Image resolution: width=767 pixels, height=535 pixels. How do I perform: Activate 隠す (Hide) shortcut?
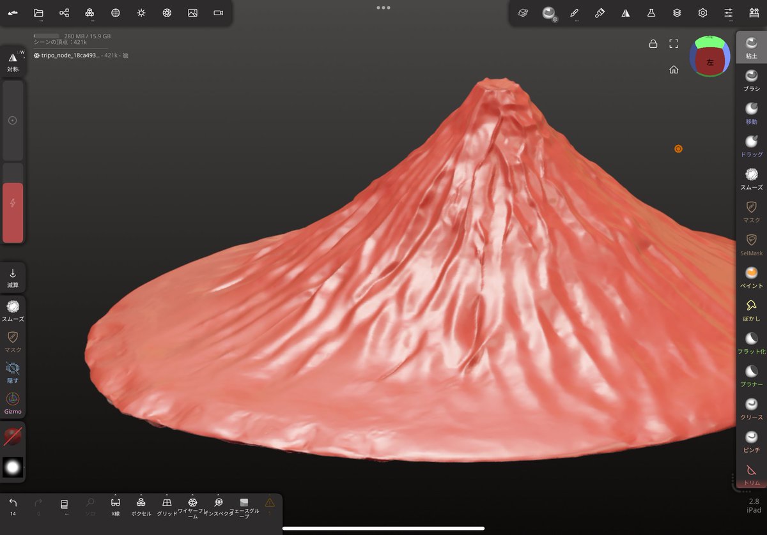[x=13, y=372]
